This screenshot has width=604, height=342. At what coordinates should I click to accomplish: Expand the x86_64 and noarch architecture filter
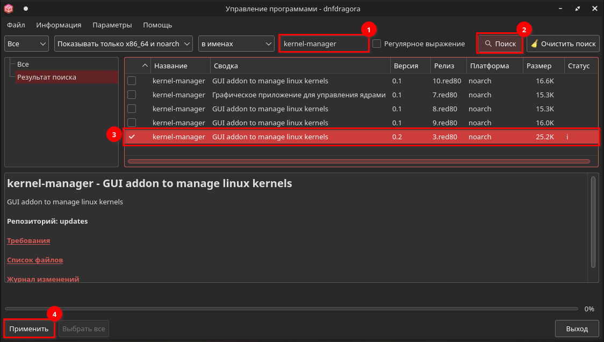[124, 44]
